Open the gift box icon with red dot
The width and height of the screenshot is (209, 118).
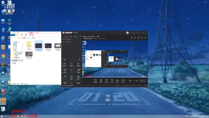point(132,38)
